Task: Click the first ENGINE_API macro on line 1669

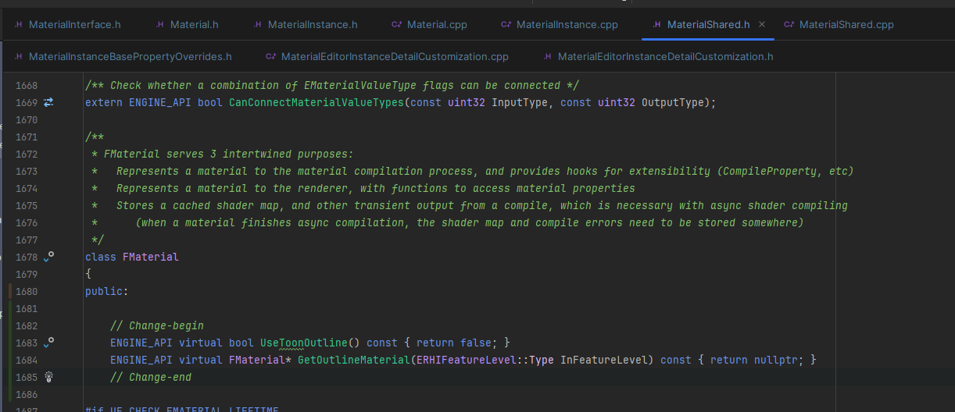Action: [160, 102]
